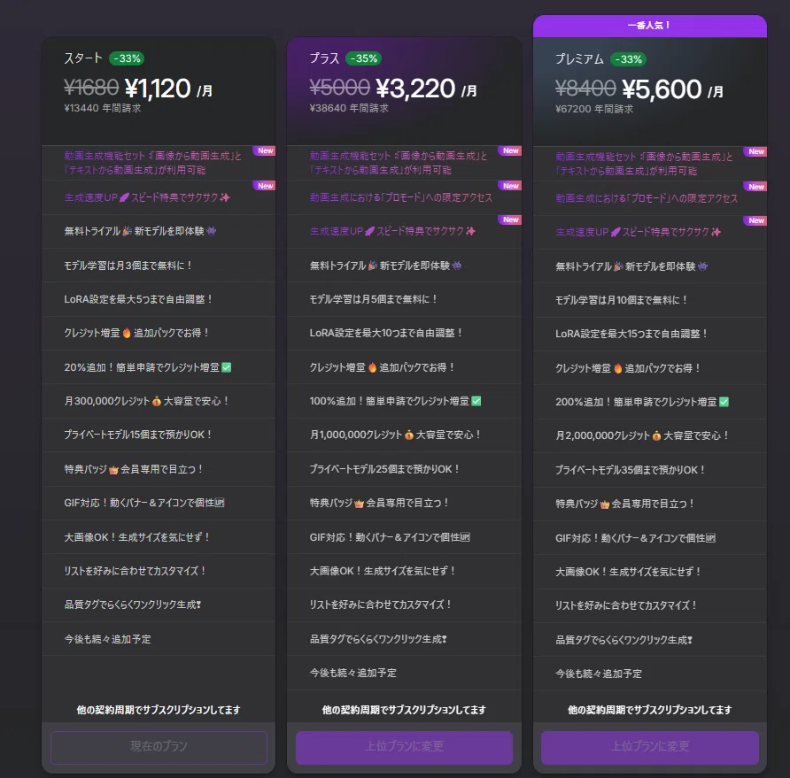Click the crown icon in Plus plan's 特典バッジ row
The width and height of the screenshot is (790, 778).
point(359,503)
